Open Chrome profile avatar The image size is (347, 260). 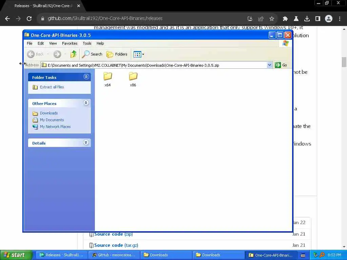coord(329,19)
